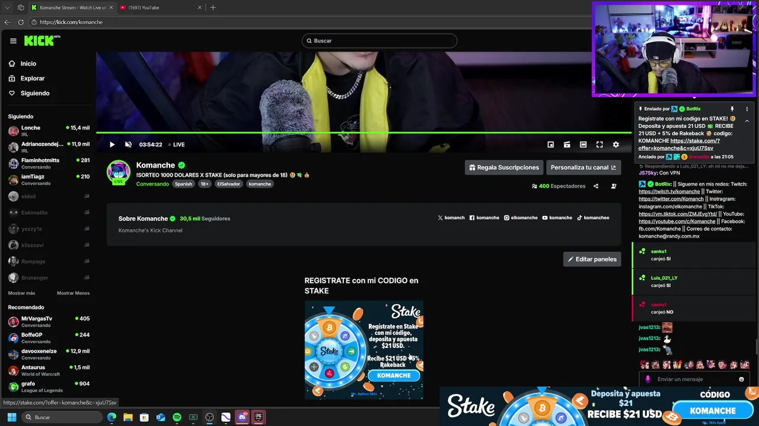Open emoji picker in chat input
Viewport: 759px width, 426px height.
click(x=741, y=379)
